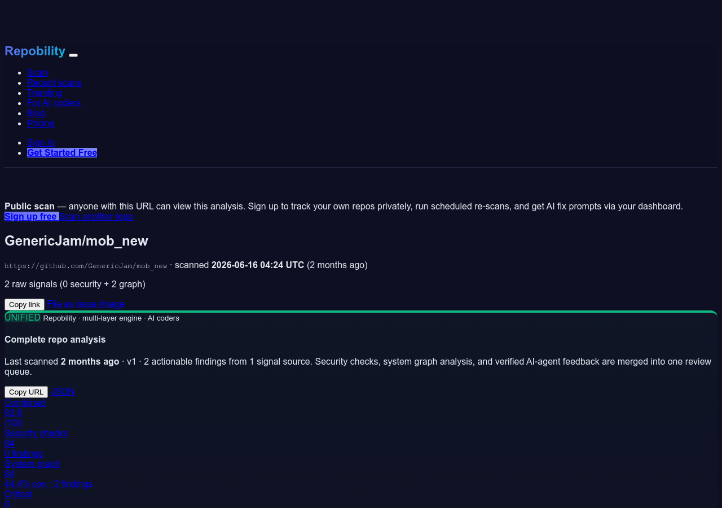Toggle the navbar menu button beside Repobility

click(x=73, y=55)
